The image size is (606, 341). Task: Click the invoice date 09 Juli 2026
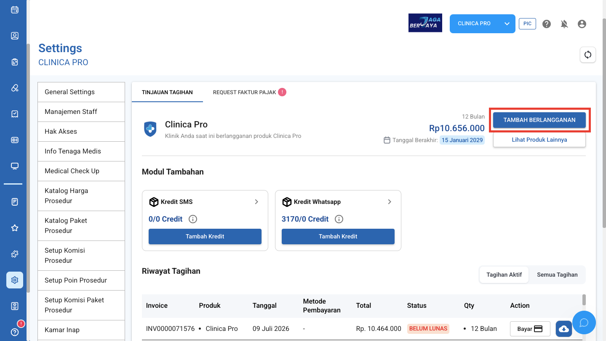271,329
